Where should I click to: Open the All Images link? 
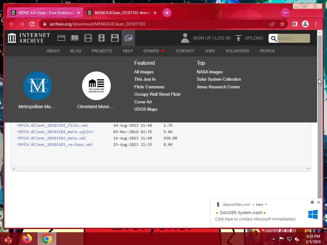(x=144, y=72)
